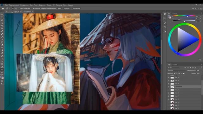
Task: Lock transparent pixels in Layers panel
Action: click(174, 73)
